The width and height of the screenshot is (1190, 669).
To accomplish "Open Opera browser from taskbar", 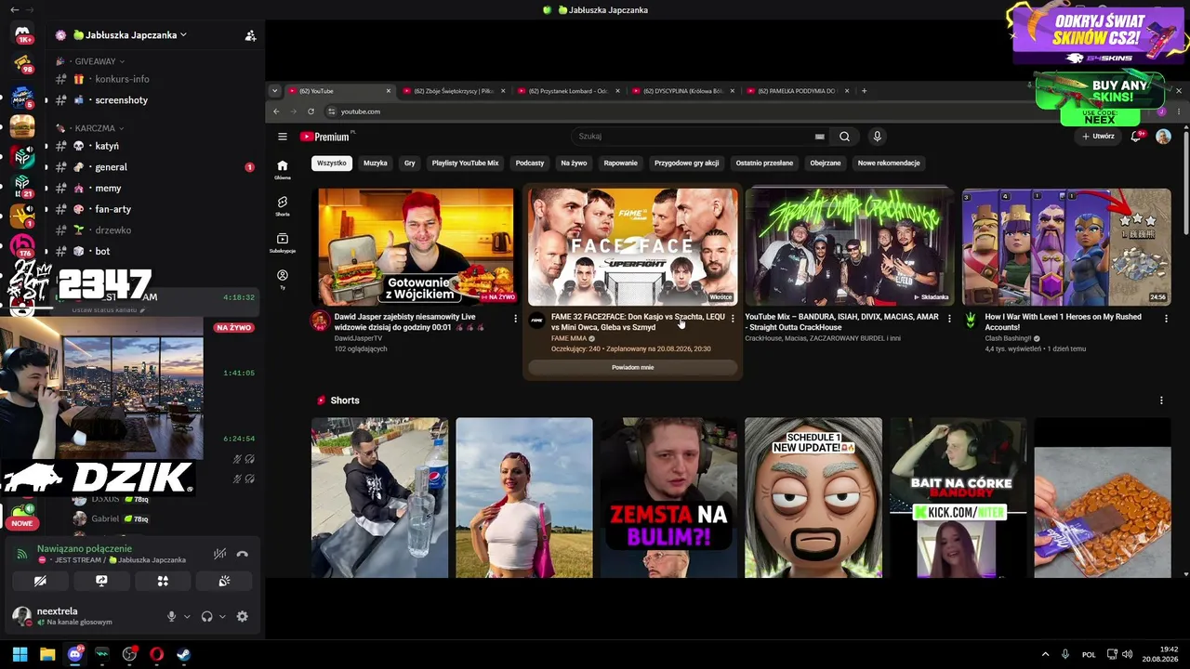I will [x=156, y=654].
